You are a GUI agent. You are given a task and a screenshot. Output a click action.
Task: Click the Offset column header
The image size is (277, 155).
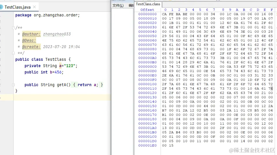(147, 10)
